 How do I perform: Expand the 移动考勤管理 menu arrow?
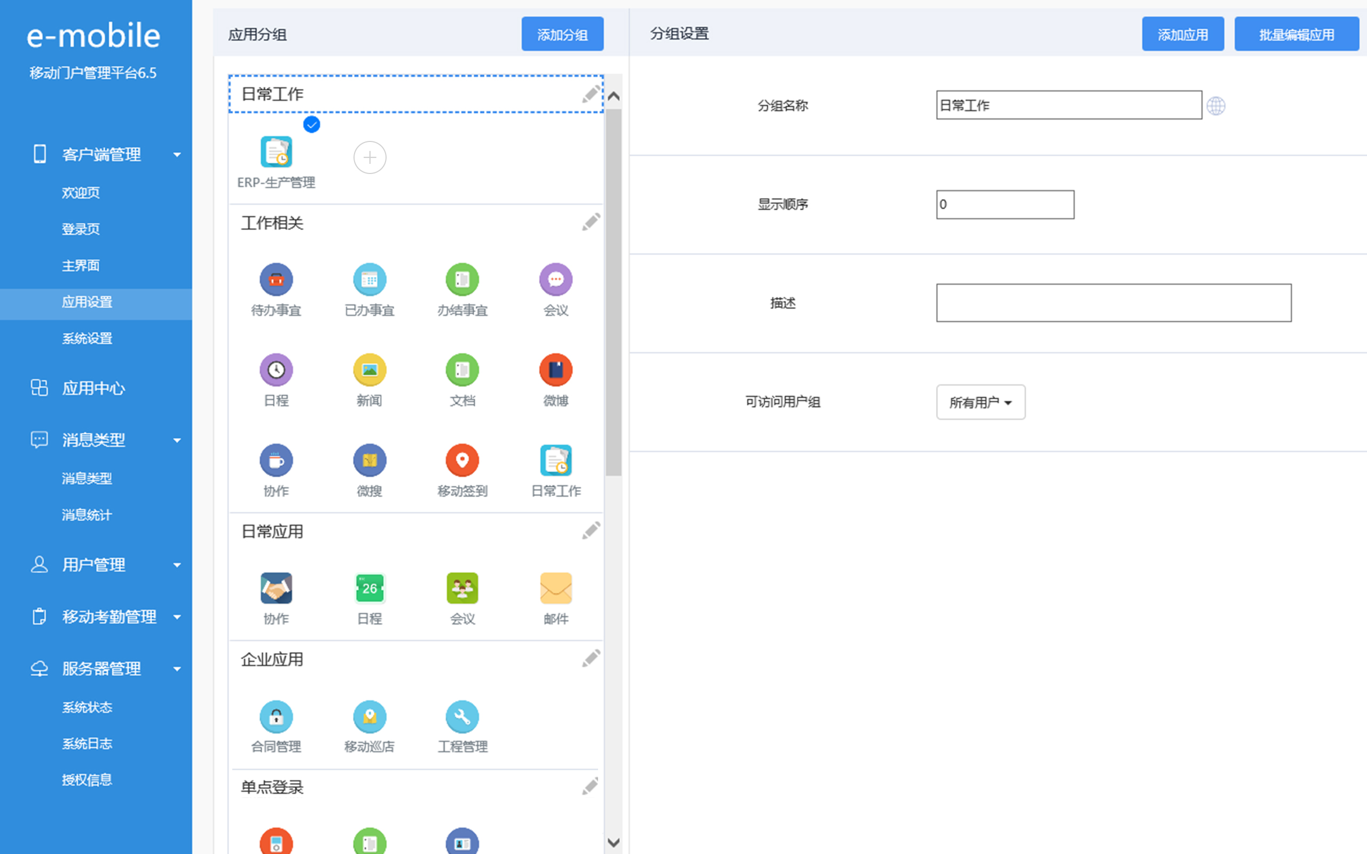coord(177,617)
